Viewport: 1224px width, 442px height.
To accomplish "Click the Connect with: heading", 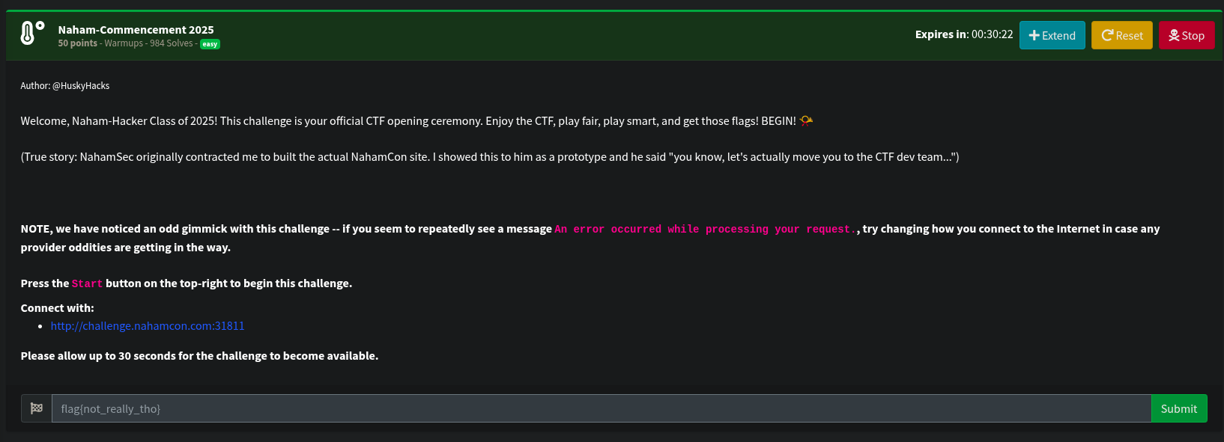I will [x=58, y=308].
